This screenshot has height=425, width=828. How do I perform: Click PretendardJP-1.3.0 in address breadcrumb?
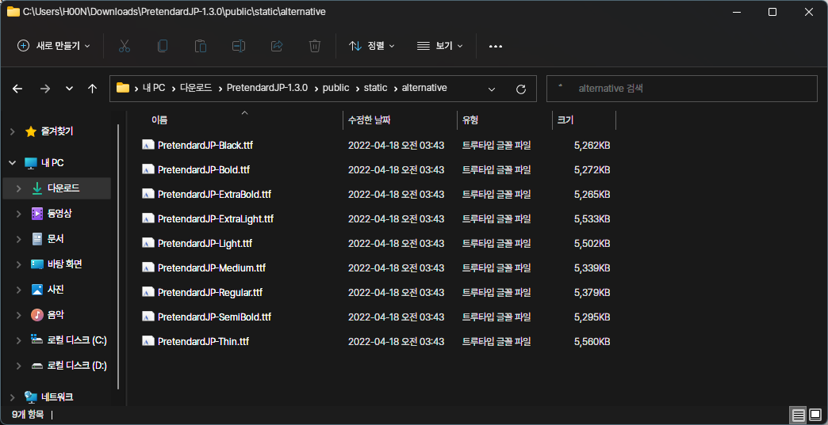(x=267, y=88)
